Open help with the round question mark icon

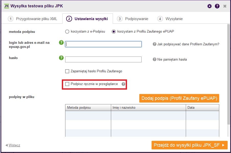point(217,6)
